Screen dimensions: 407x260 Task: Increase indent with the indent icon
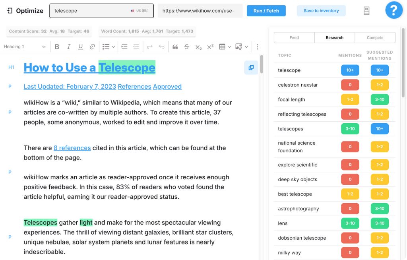[x=124, y=47]
